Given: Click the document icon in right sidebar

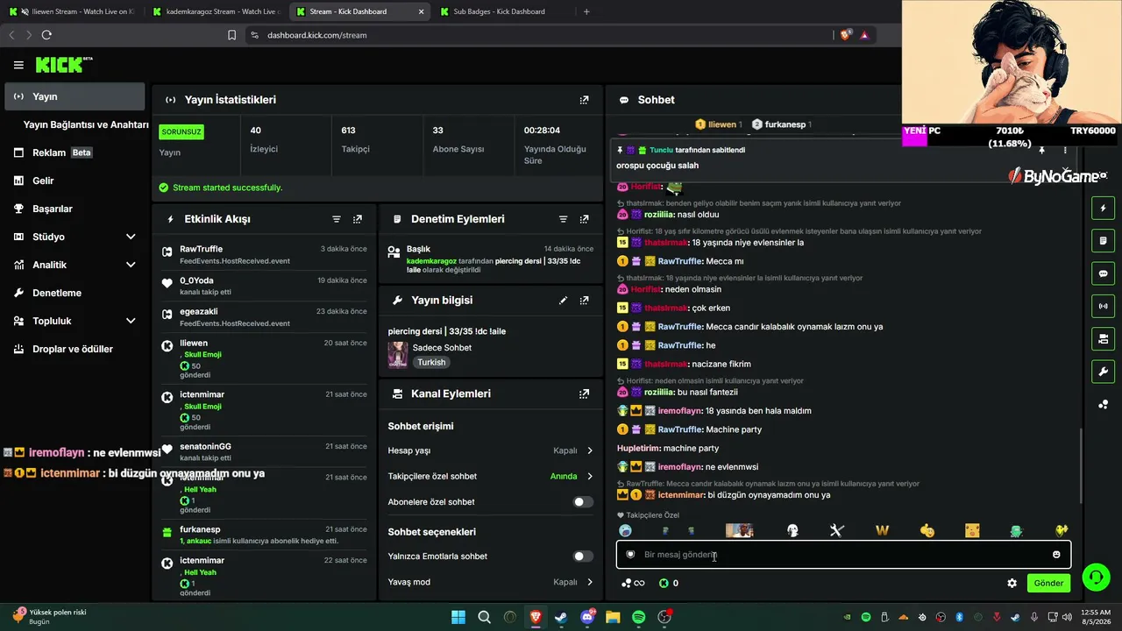Looking at the screenshot, I should pos(1103,241).
